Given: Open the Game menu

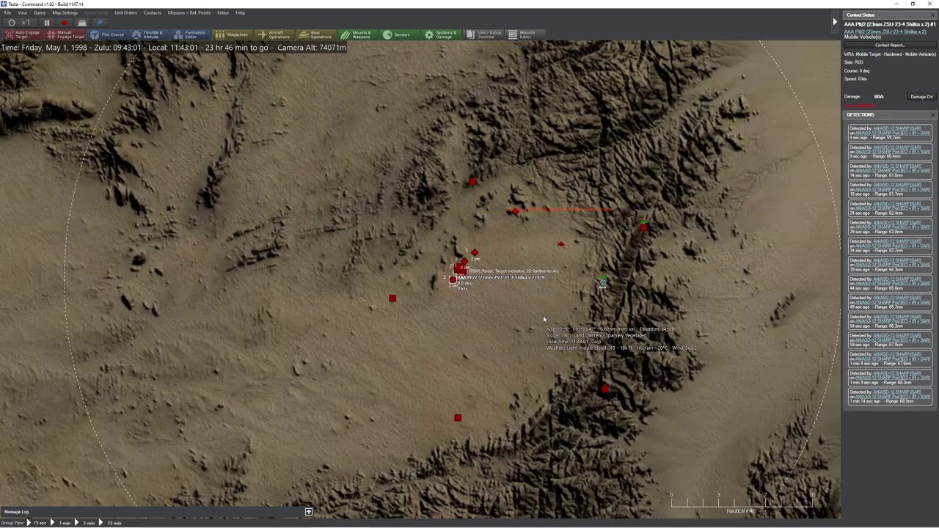Looking at the screenshot, I should tap(40, 12).
